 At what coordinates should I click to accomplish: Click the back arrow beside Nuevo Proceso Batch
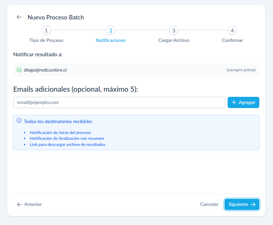pos(19,17)
